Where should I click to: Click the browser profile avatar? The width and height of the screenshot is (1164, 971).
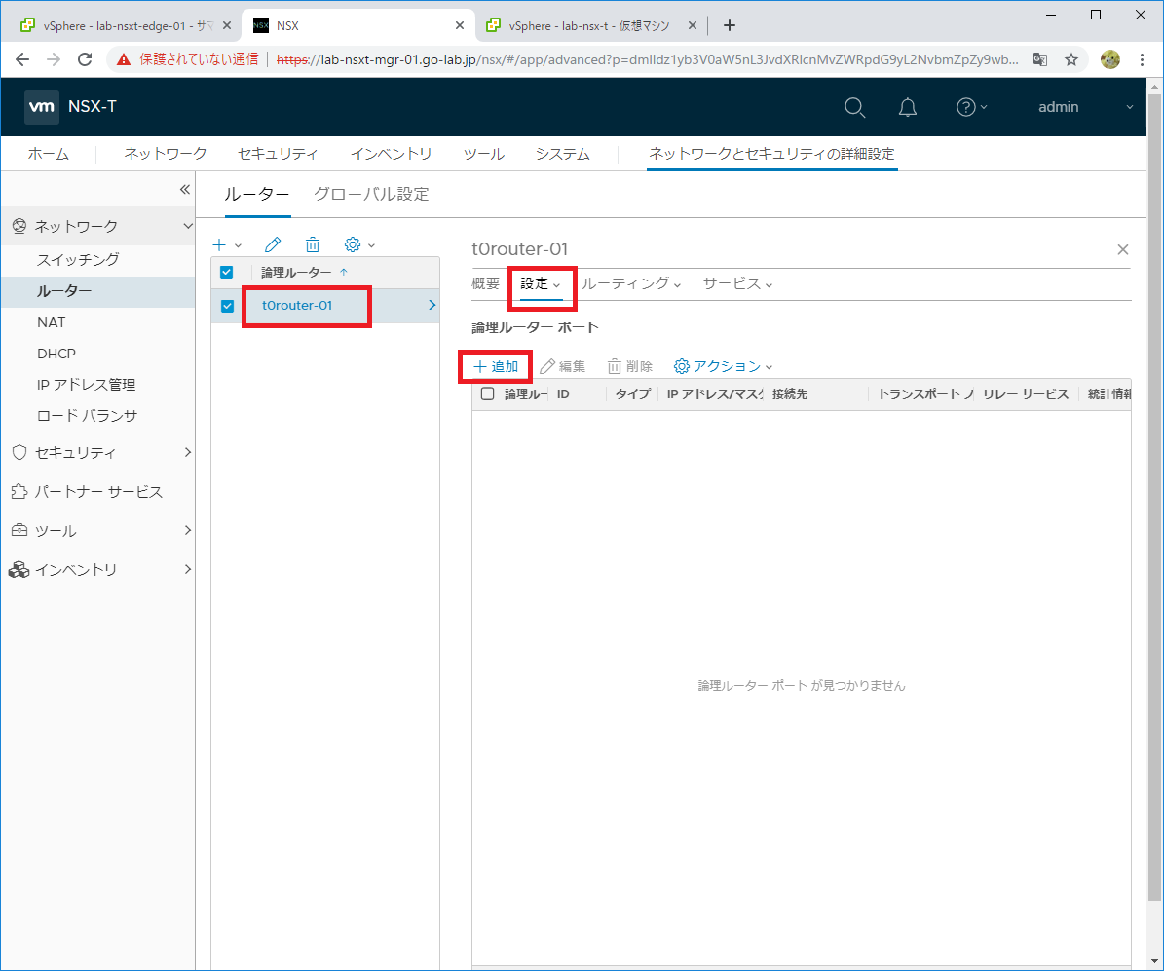(1110, 59)
